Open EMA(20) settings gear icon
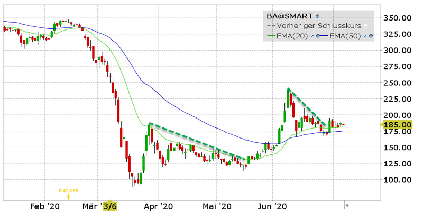Screen dimensions: 423x217 (318, 36)
